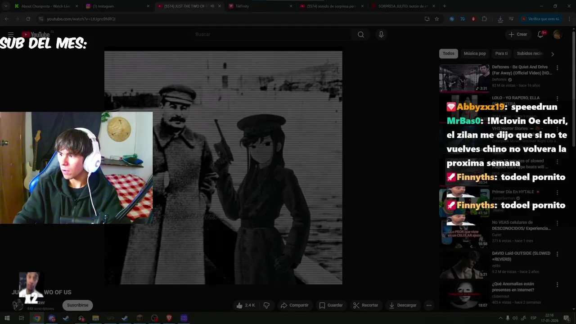Go to the YouTube home logo

point(36,35)
